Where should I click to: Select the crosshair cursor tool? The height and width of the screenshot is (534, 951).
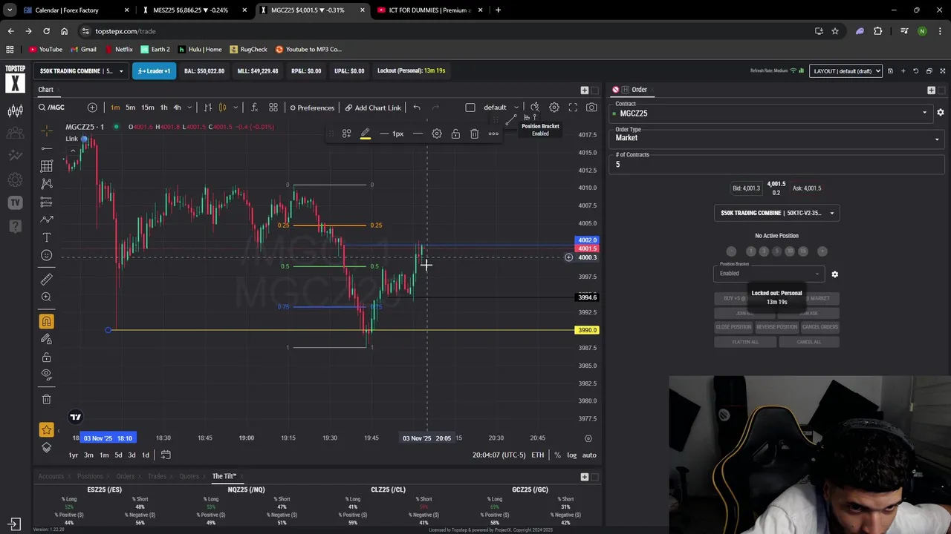tap(46, 131)
